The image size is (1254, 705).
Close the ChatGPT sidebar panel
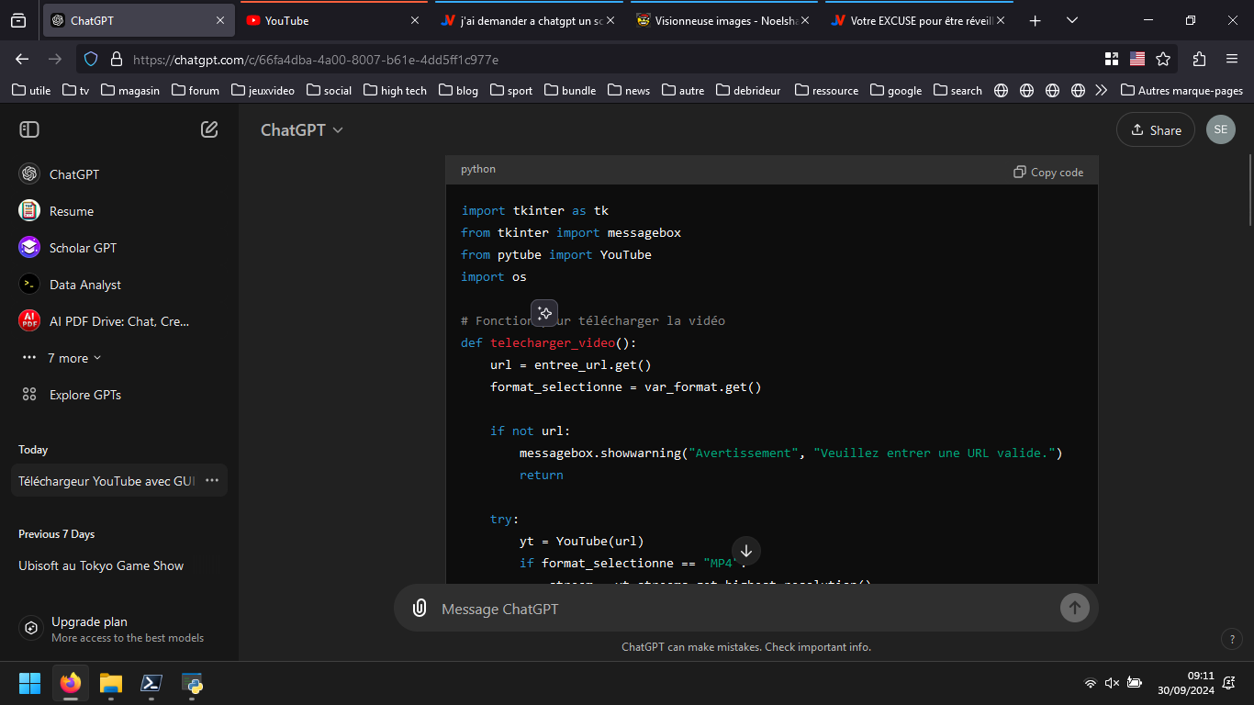29,129
